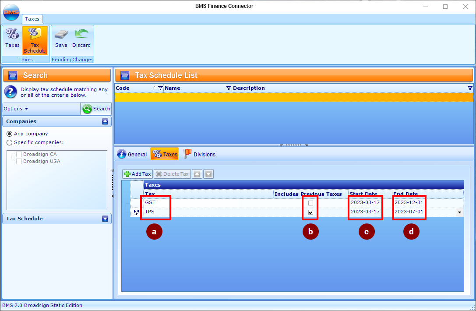
Task: Save pending changes
Action: pos(61,39)
